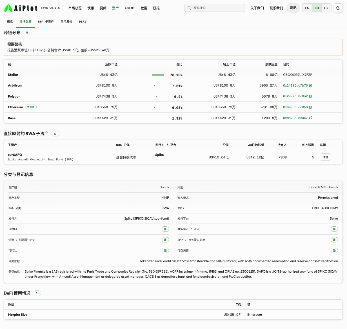Screen dimensions: 347x329
Task: Toggle dark mode moon icon
Action: [338, 8]
